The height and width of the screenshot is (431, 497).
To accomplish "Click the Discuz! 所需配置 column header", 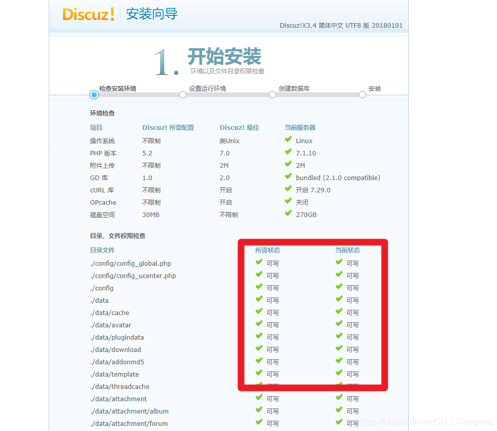I will point(168,127).
